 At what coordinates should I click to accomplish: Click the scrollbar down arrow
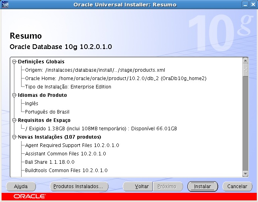pyautogui.click(x=245, y=174)
